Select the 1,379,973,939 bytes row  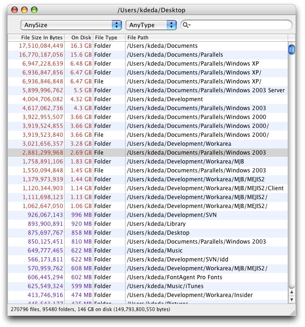pos(148,179)
